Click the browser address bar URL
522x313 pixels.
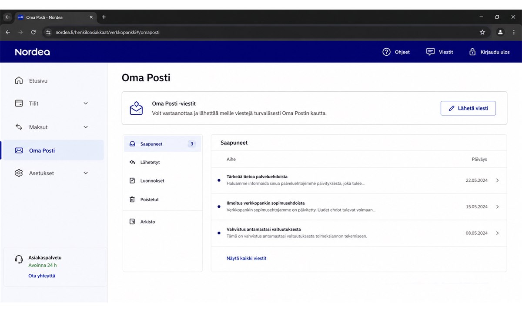(107, 32)
